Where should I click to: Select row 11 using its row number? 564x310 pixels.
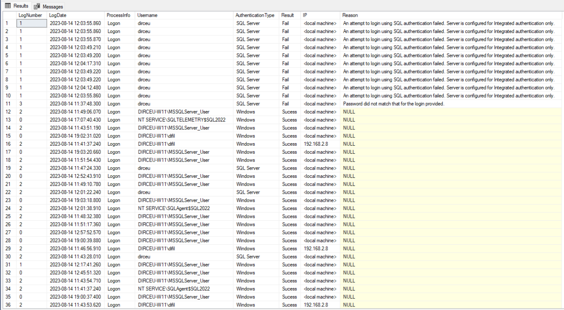click(x=7, y=103)
